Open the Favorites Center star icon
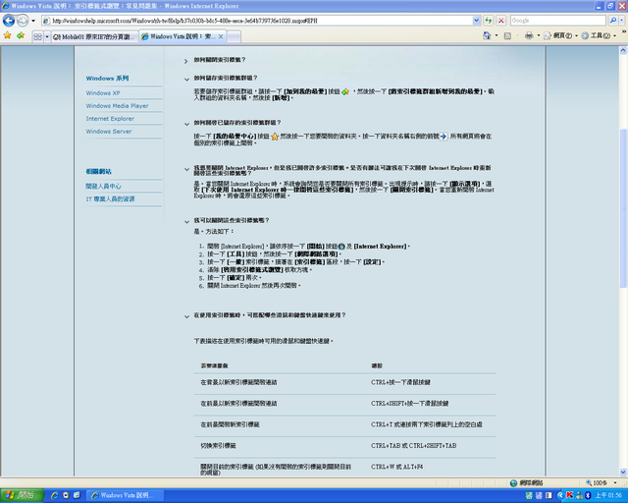This screenshot has width=628, height=503. pos(7,35)
